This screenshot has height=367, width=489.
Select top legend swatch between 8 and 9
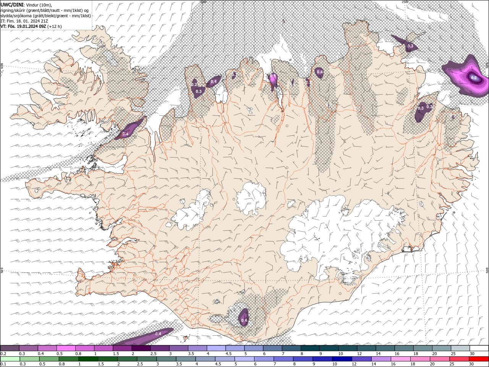coord(310,348)
